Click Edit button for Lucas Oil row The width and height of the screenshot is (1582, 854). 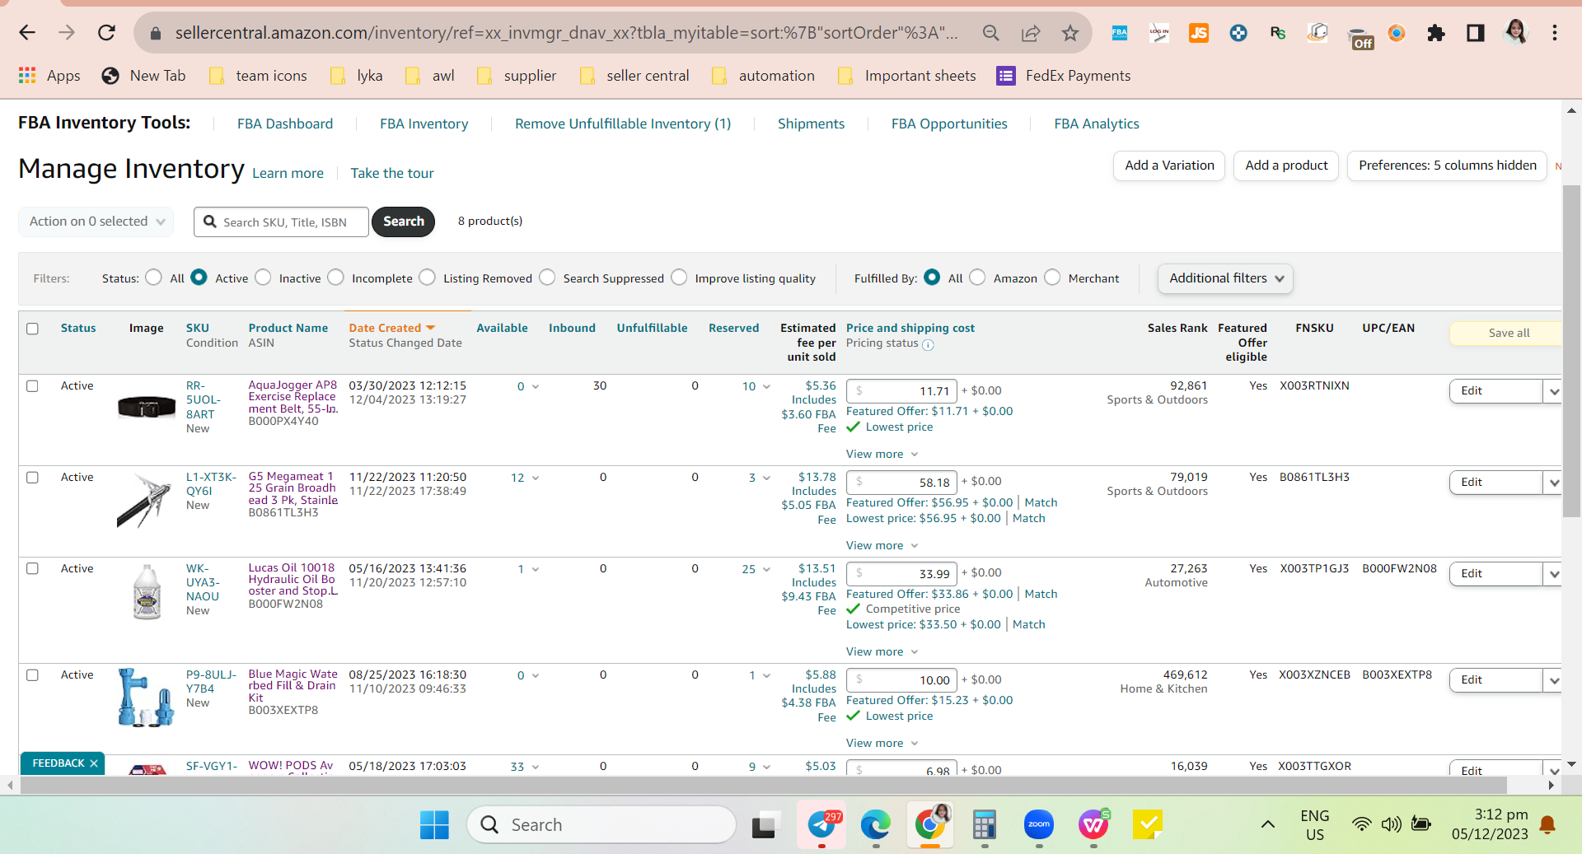pos(1495,574)
